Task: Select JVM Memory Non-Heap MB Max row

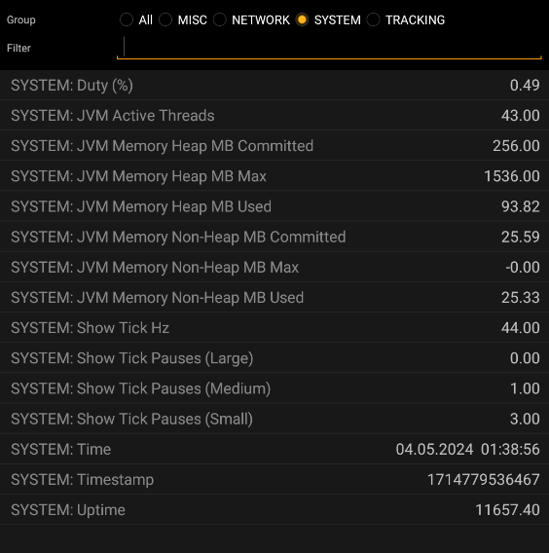Action: coord(274,267)
